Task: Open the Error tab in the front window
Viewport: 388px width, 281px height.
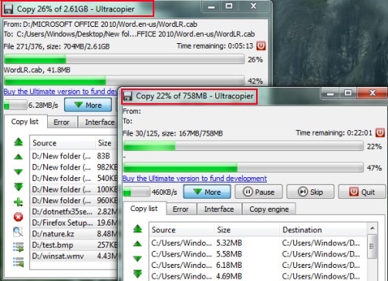Action: 181,209
